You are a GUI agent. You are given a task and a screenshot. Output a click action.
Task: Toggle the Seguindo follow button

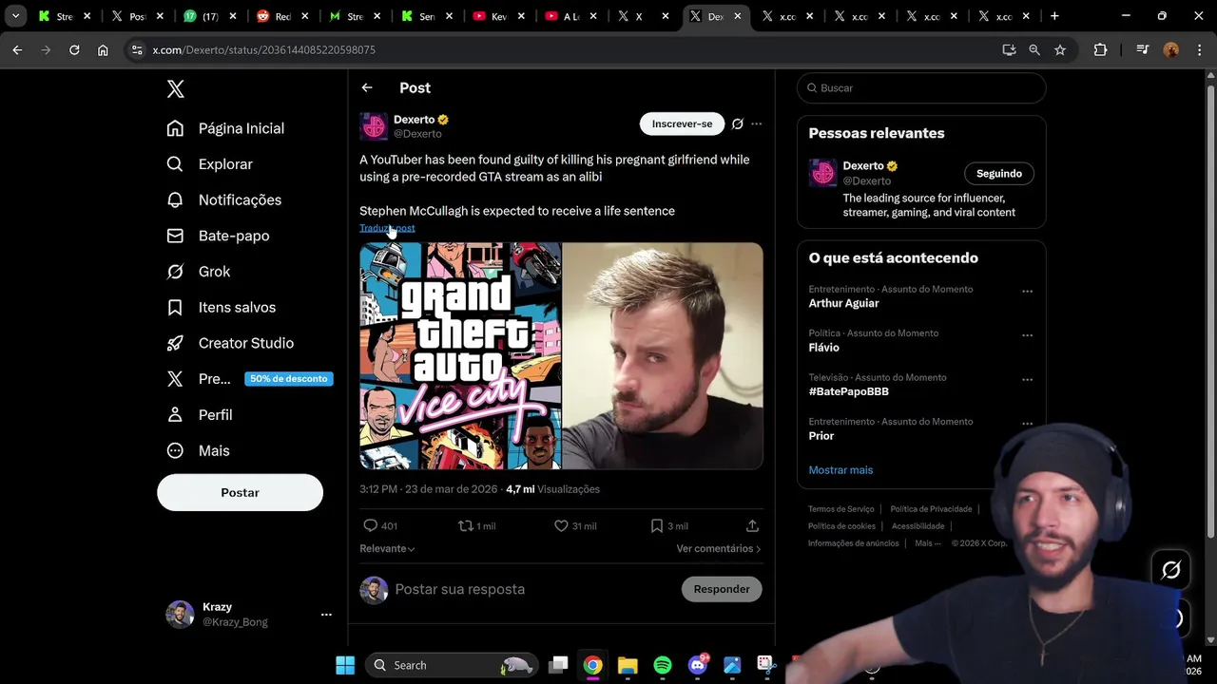(998, 173)
